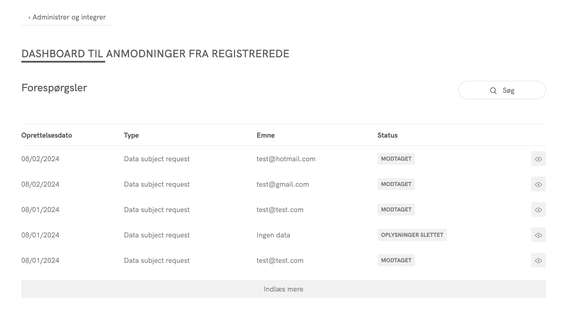The image size is (563, 316).
Task: Click eye icon in Ingen data row
Action: click(538, 235)
